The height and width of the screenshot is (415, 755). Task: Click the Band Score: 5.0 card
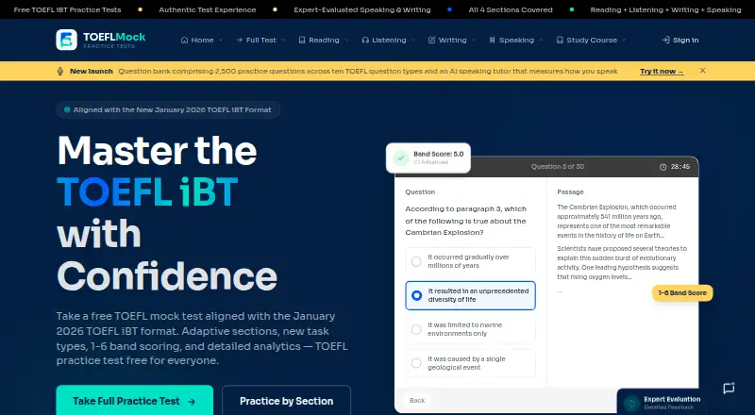[428, 158]
